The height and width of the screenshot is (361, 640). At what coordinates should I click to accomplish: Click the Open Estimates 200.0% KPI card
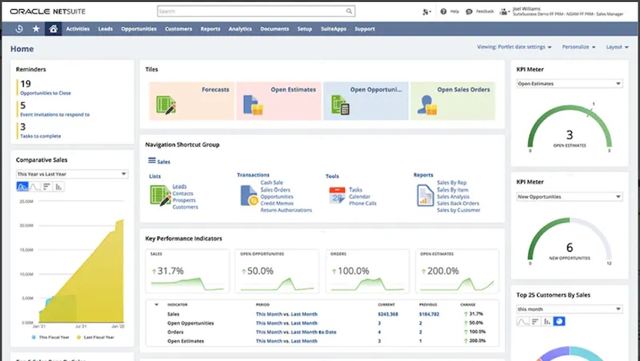pos(457,271)
